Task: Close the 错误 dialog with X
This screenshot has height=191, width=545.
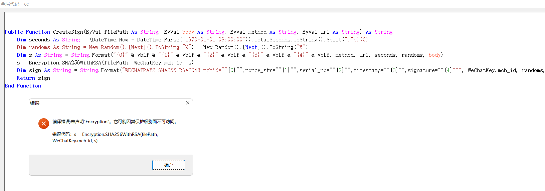Action: click(188, 103)
